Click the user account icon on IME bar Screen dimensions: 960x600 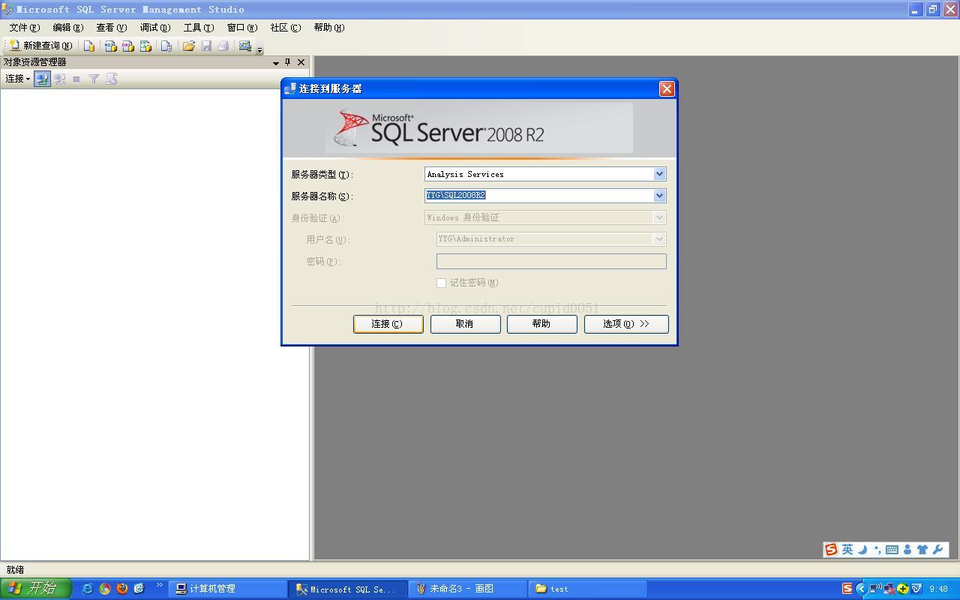coord(907,550)
